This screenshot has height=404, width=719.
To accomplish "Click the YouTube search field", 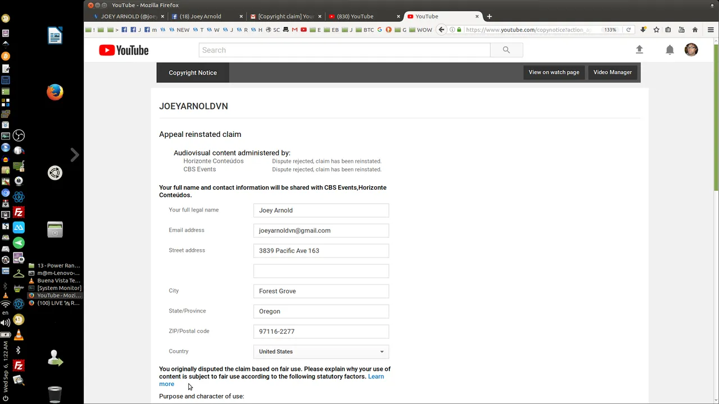I will click(344, 50).
